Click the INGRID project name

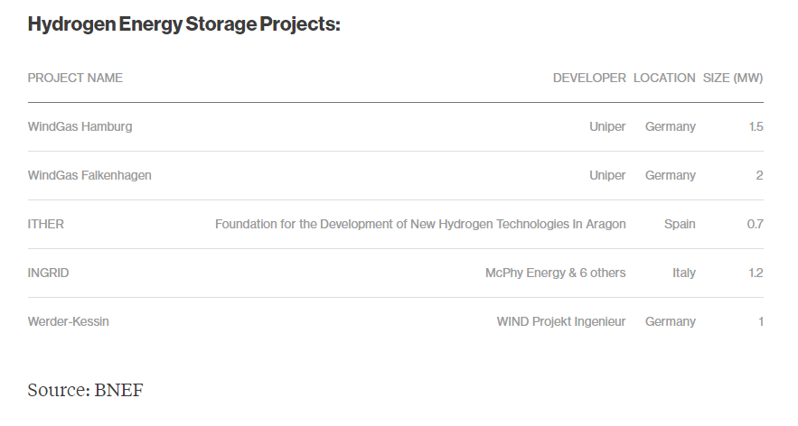click(49, 273)
